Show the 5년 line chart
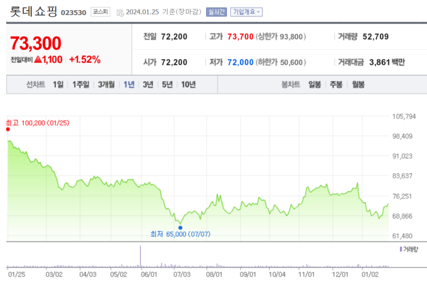 (168, 85)
